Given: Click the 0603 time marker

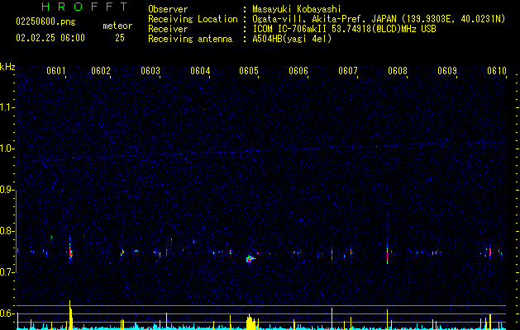Looking at the screenshot, I should pyautogui.click(x=150, y=71).
